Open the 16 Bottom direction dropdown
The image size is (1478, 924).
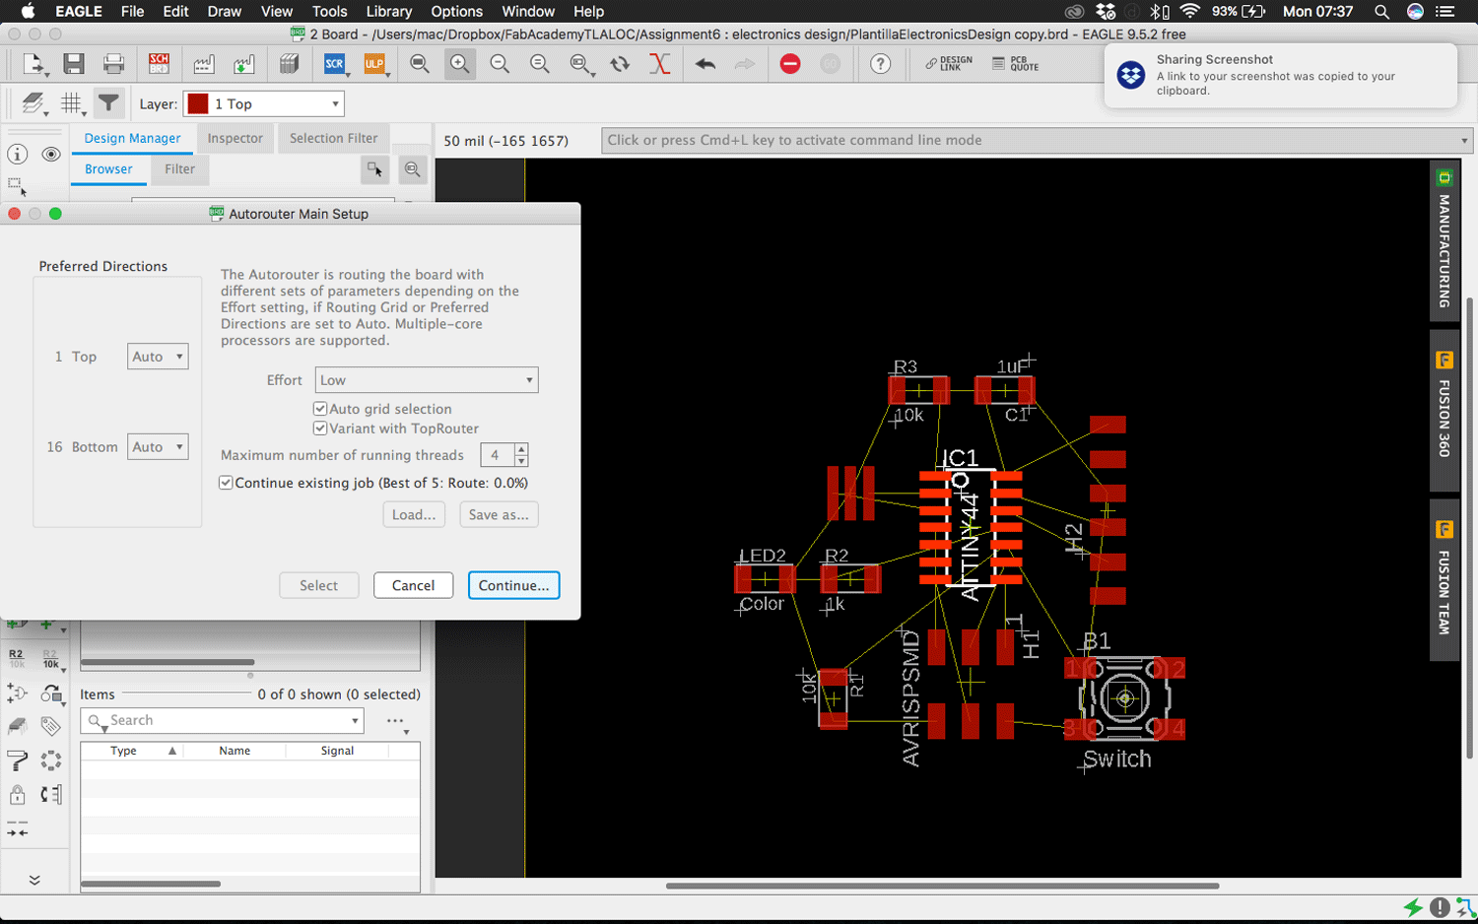click(158, 446)
